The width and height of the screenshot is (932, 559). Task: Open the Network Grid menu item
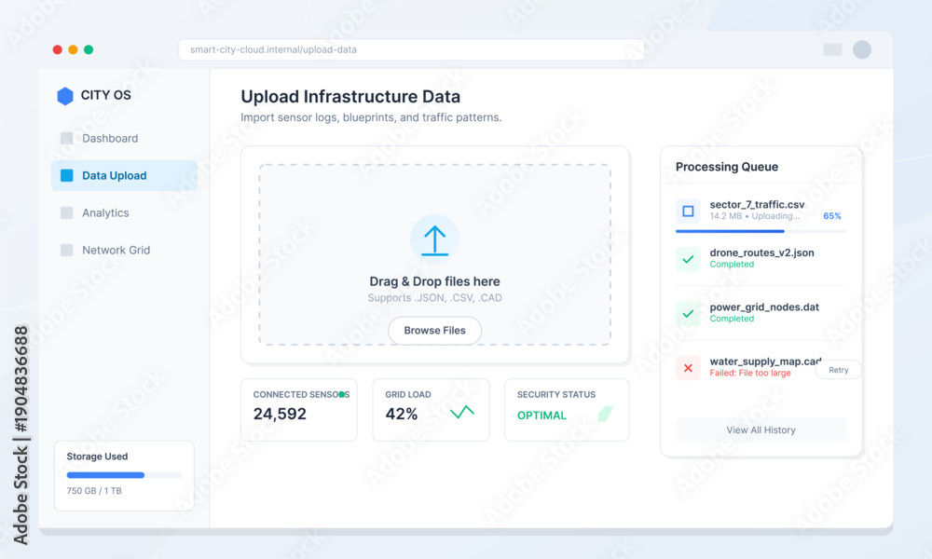[x=124, y=250]
